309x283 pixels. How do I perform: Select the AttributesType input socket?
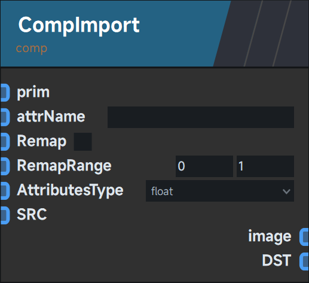pos(5,191)
